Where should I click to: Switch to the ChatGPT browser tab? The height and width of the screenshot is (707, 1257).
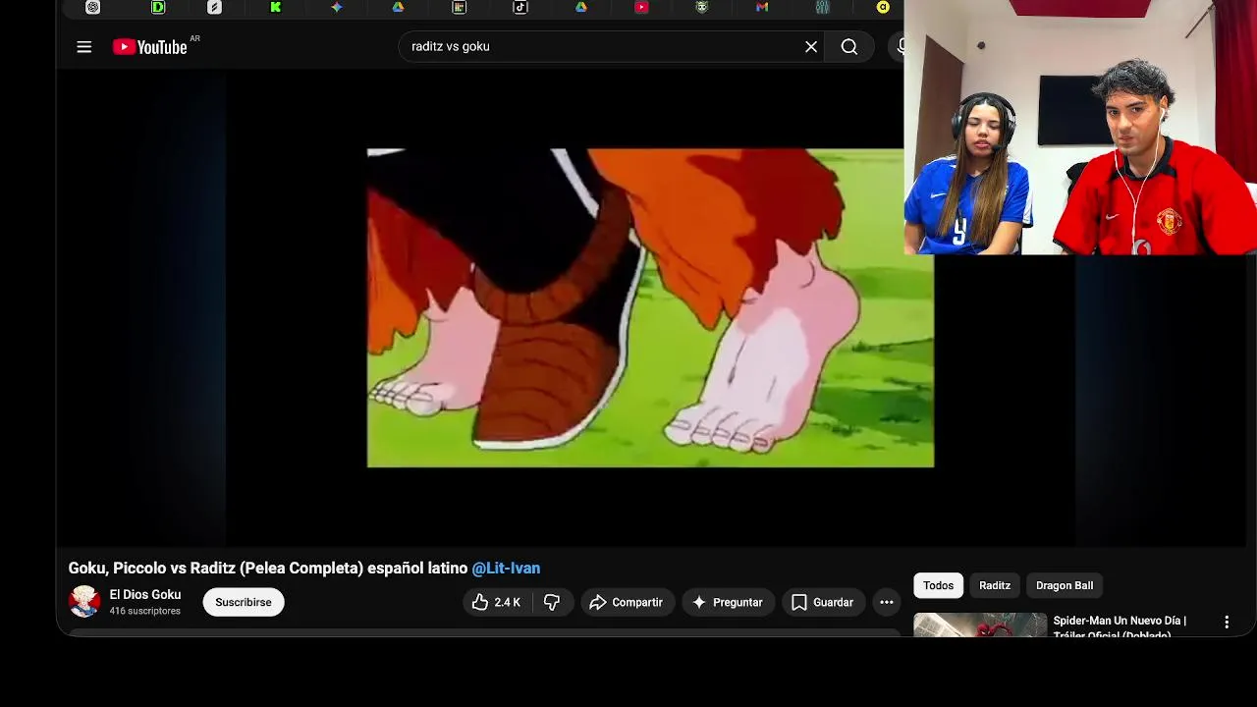pyautogui.click(x=92, y=7)
